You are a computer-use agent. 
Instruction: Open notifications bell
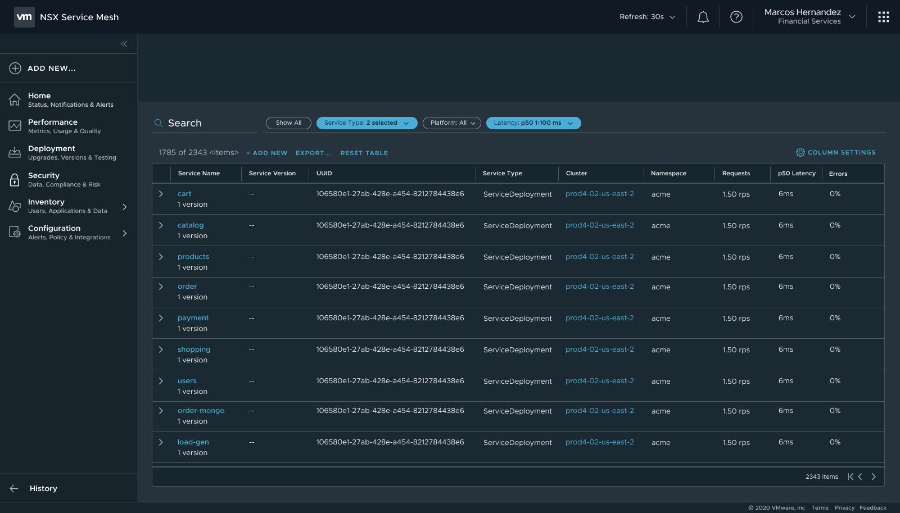tap(703, 17)
